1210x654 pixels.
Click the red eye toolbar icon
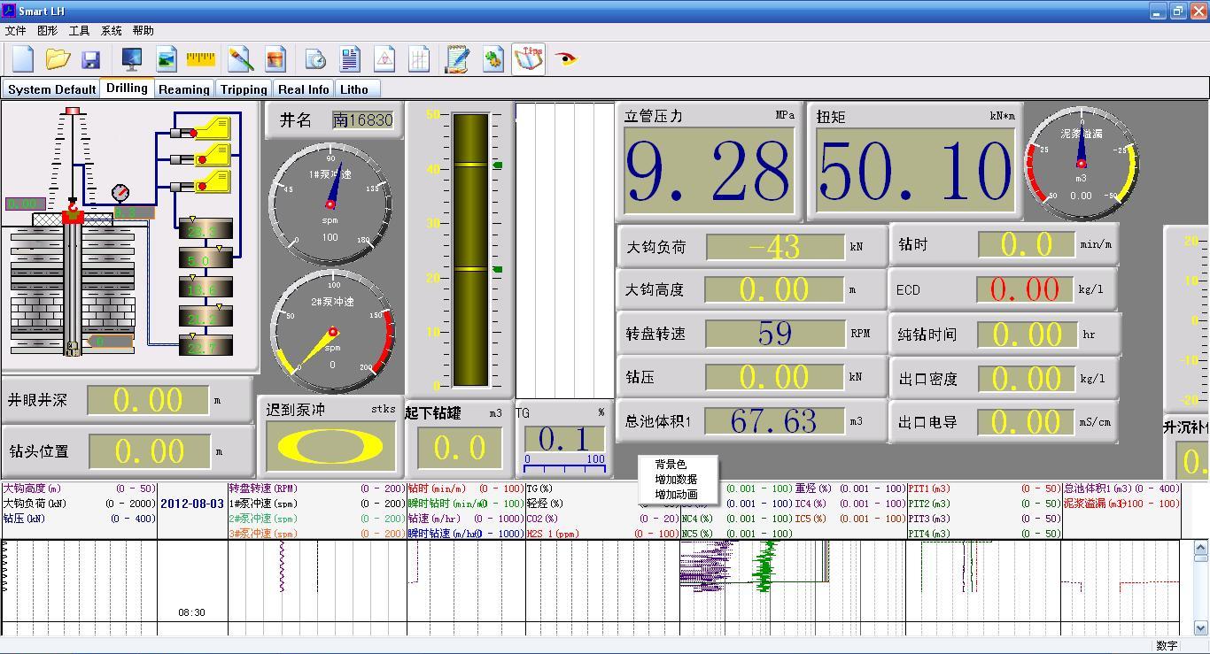[x=566, y=59]
